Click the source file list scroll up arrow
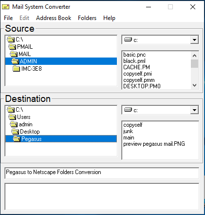The width and height of the screenshot is (205, 215). tap(194, 56)
